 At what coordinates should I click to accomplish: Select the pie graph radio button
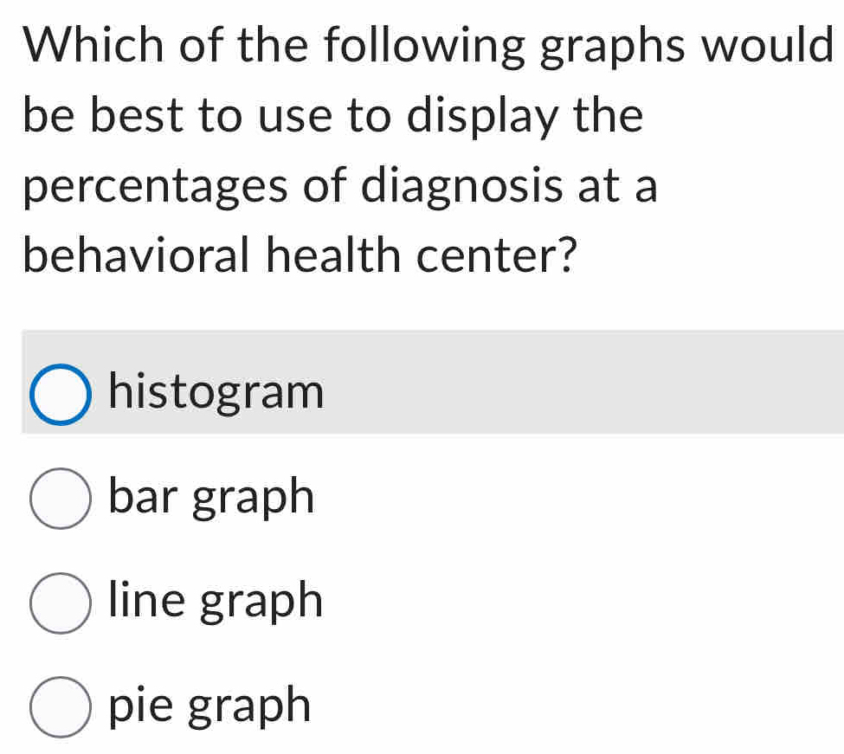pyautogui.click(x=59, y=706)
